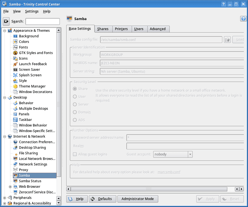Expand Web Browser tree node

[x=10, y=187]
